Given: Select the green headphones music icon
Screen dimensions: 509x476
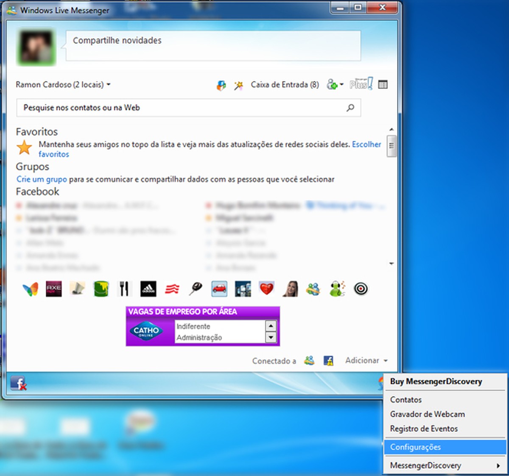Looking at the screenshot, I should (336, 289).
